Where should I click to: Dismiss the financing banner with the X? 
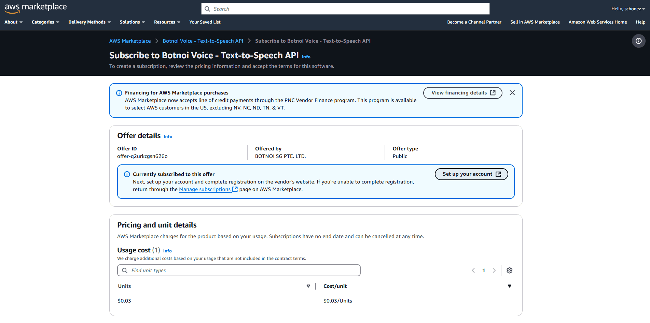tap(512, 93)
